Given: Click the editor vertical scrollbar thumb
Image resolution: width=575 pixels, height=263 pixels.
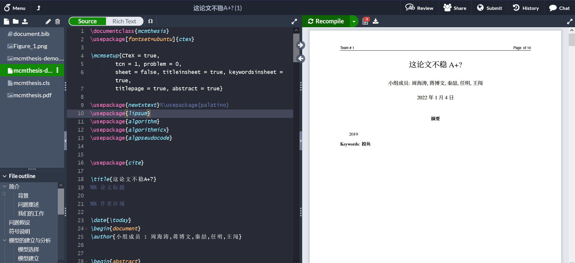Looking at the screenshot, I should coord(296,48).
